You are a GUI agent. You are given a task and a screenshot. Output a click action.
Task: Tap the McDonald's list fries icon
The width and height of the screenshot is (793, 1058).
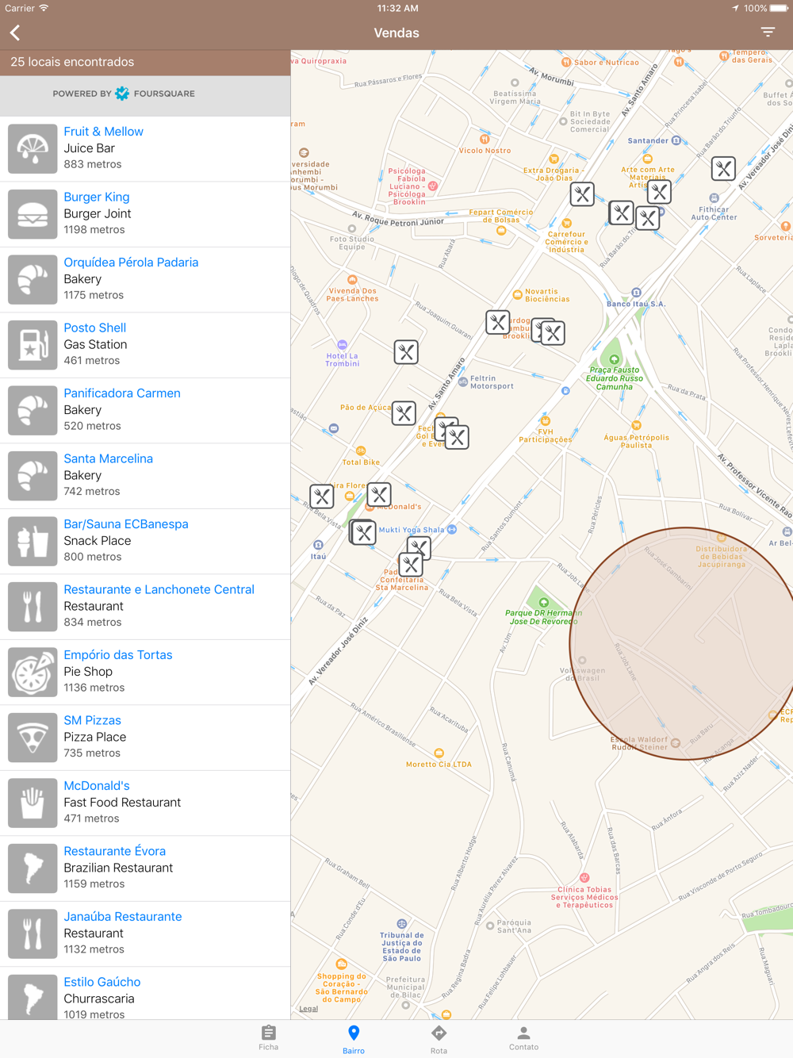click(33, 803)
